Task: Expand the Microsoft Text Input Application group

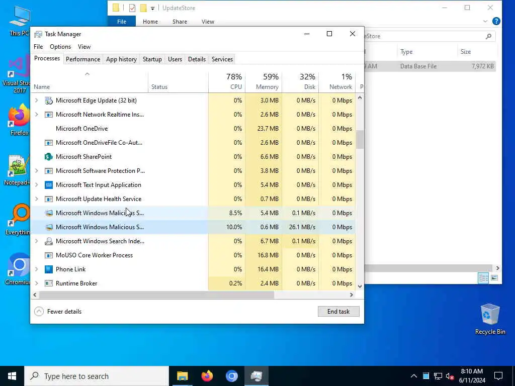Action: [x=36, y=185]
